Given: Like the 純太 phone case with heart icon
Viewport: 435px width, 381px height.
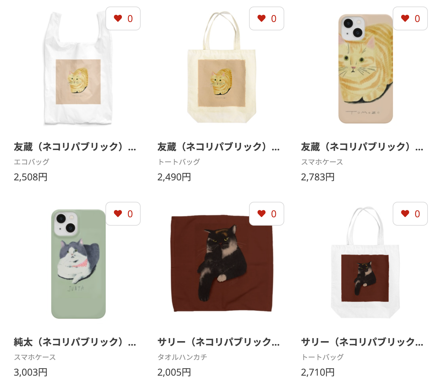Looking at the screenshot, I should click(123, 214).
